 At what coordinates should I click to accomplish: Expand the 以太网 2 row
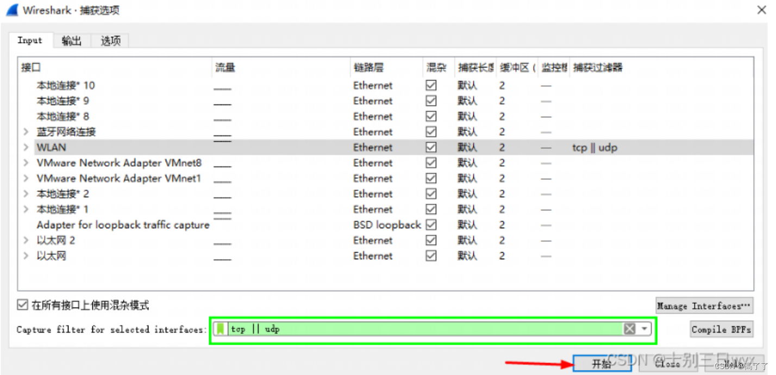pos(26,240)
